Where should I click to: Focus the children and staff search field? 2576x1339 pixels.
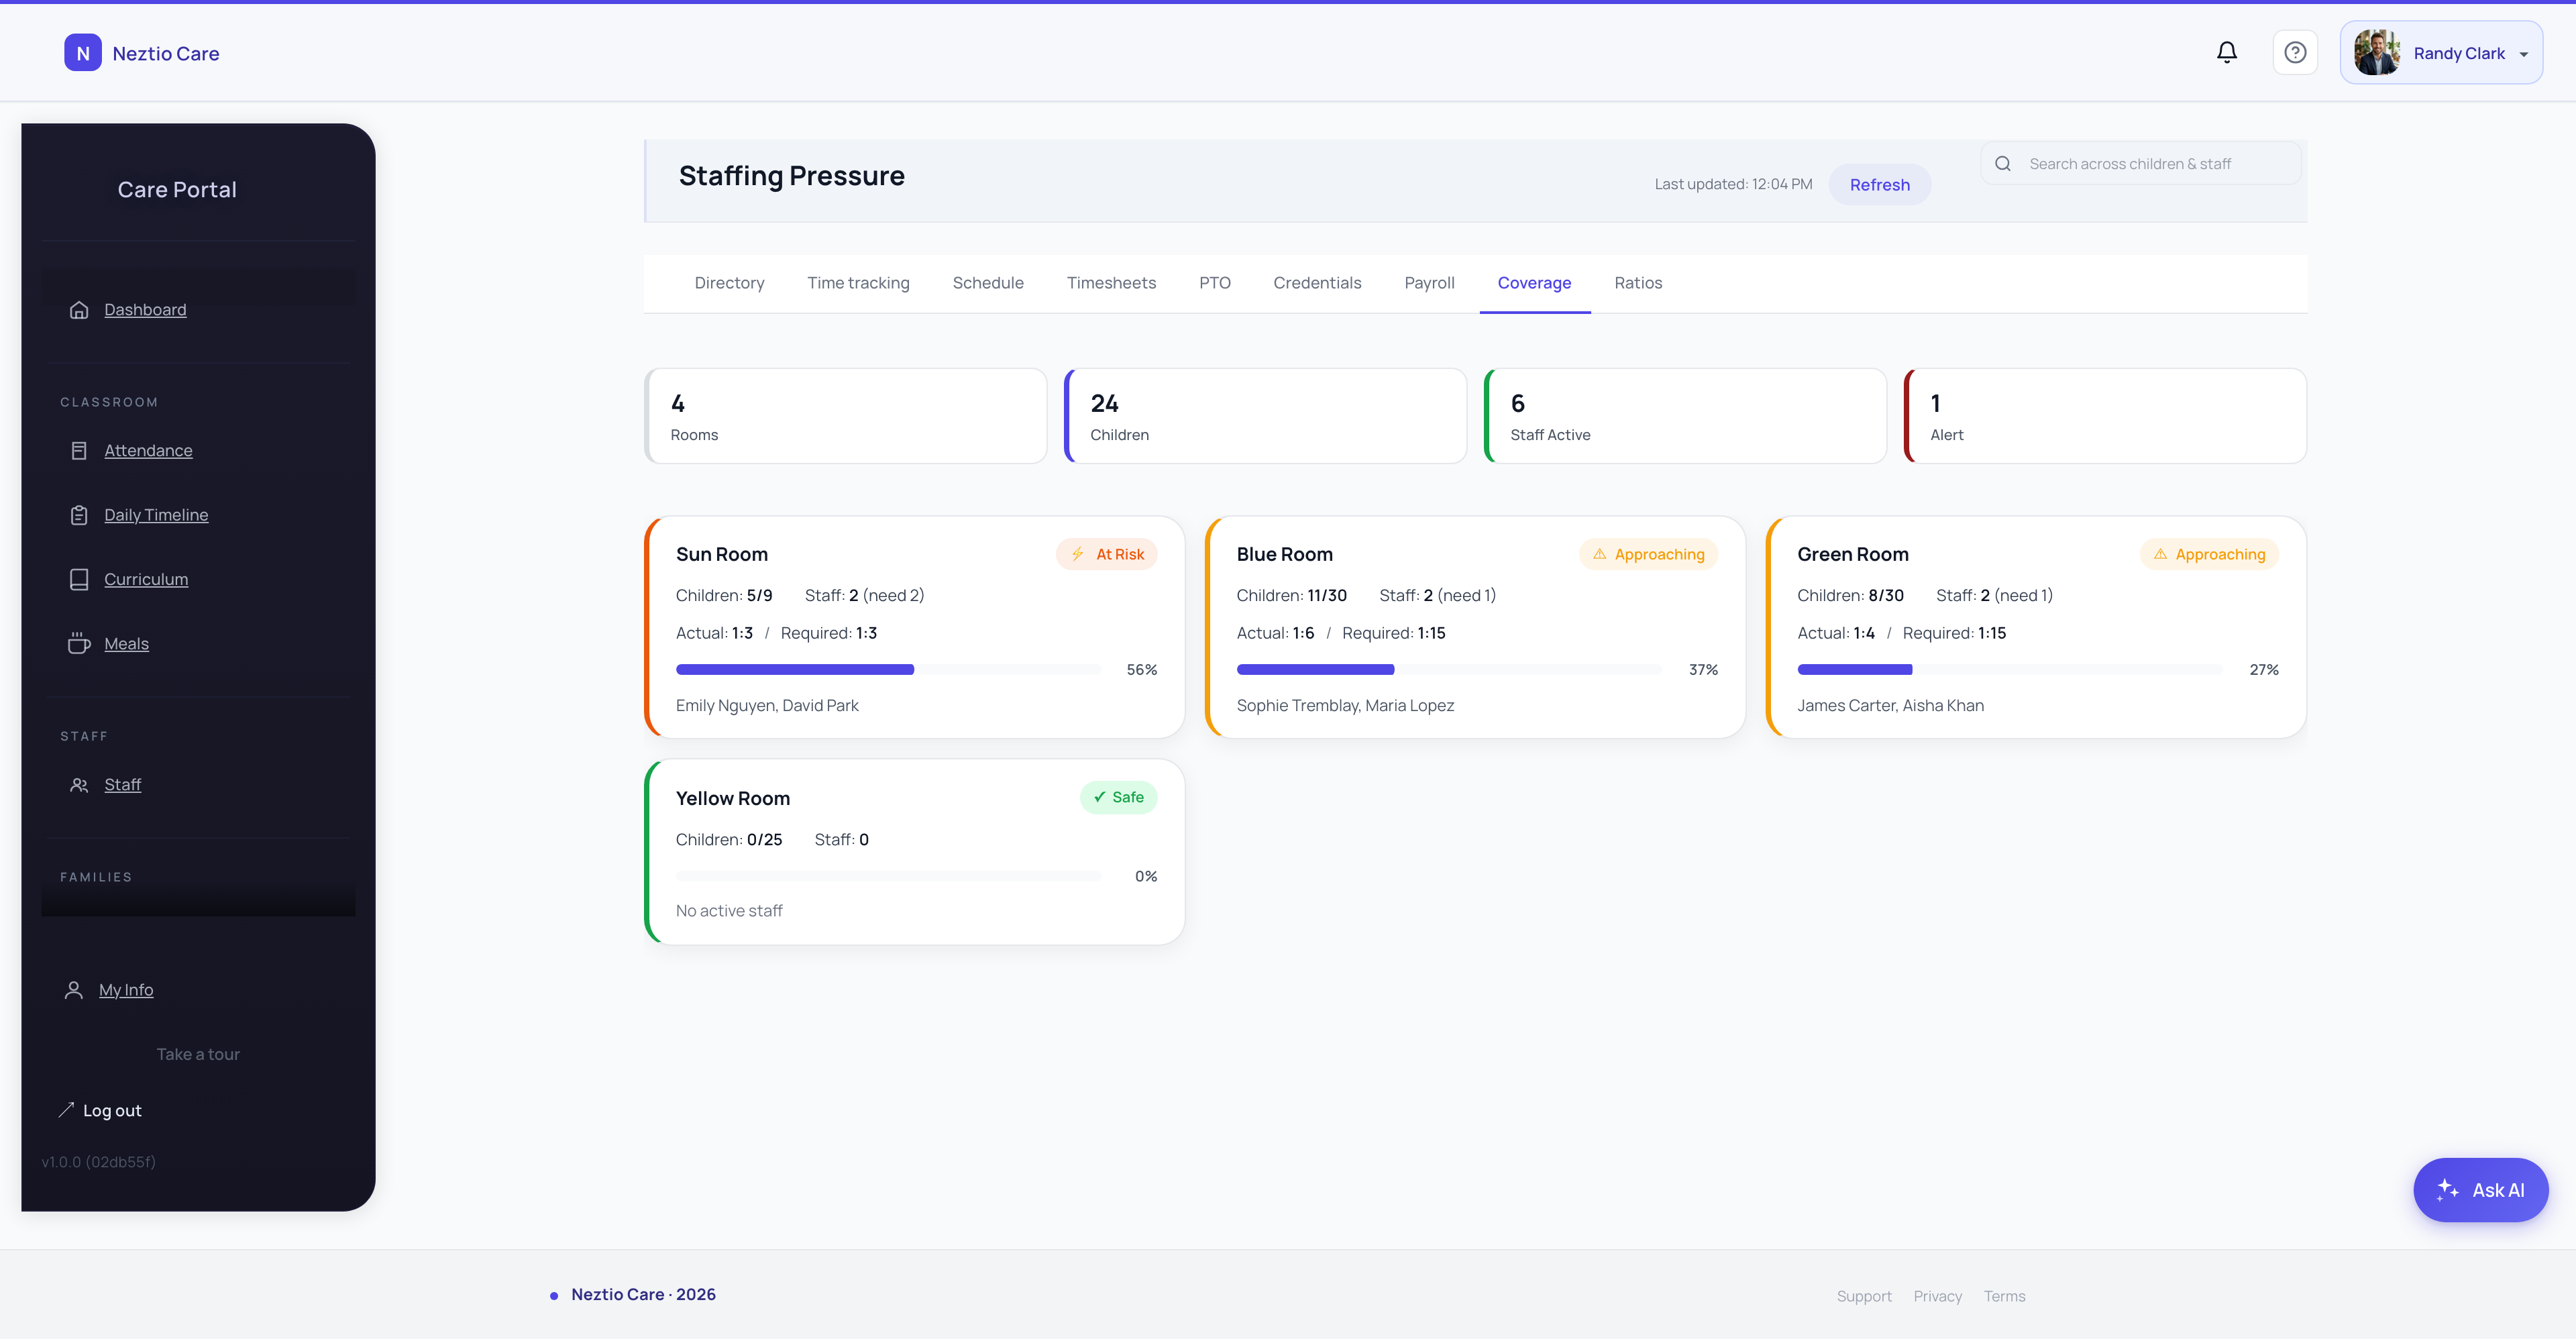tap(2140, 164)
